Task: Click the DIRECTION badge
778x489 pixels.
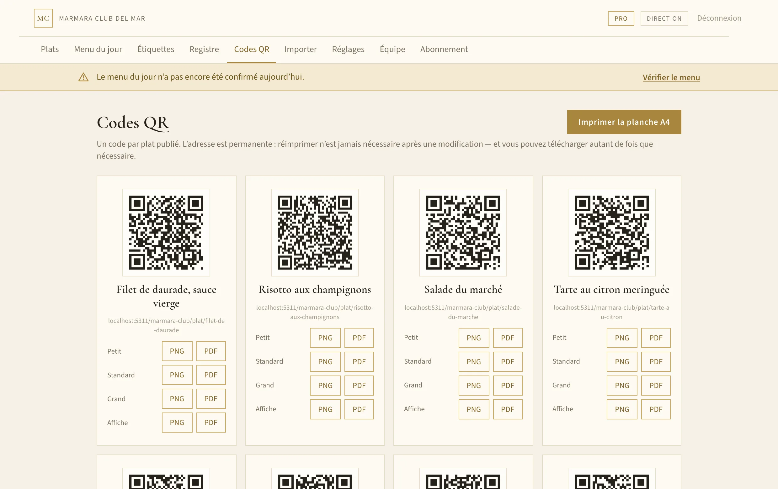Action: [664, 18]
